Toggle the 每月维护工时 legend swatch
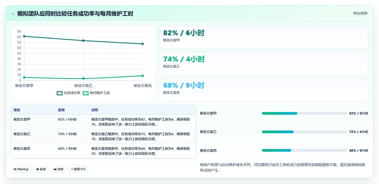Image resolution: width=379 pixels, height=184 pixels. coord(86,93)
